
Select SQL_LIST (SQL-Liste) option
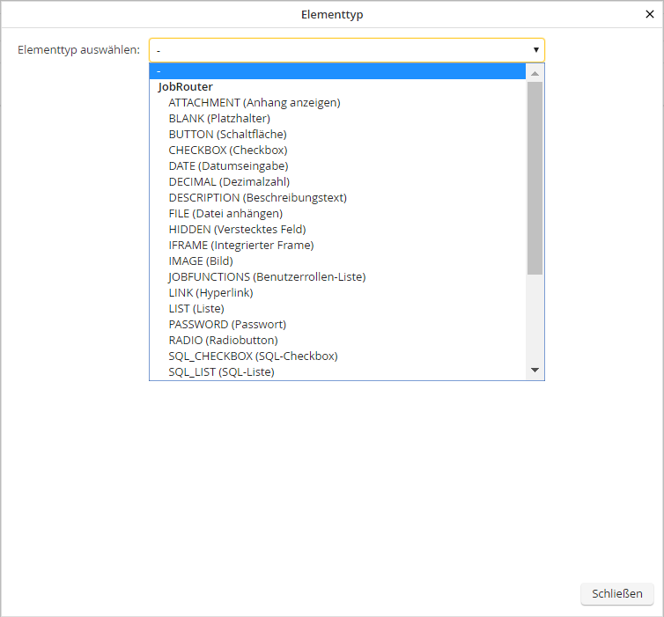(x=221, y=371)
